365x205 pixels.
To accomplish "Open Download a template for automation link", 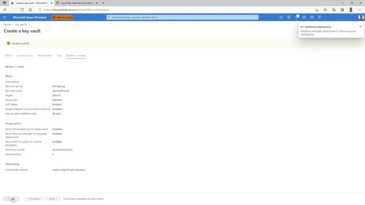I will coord(84,199).
